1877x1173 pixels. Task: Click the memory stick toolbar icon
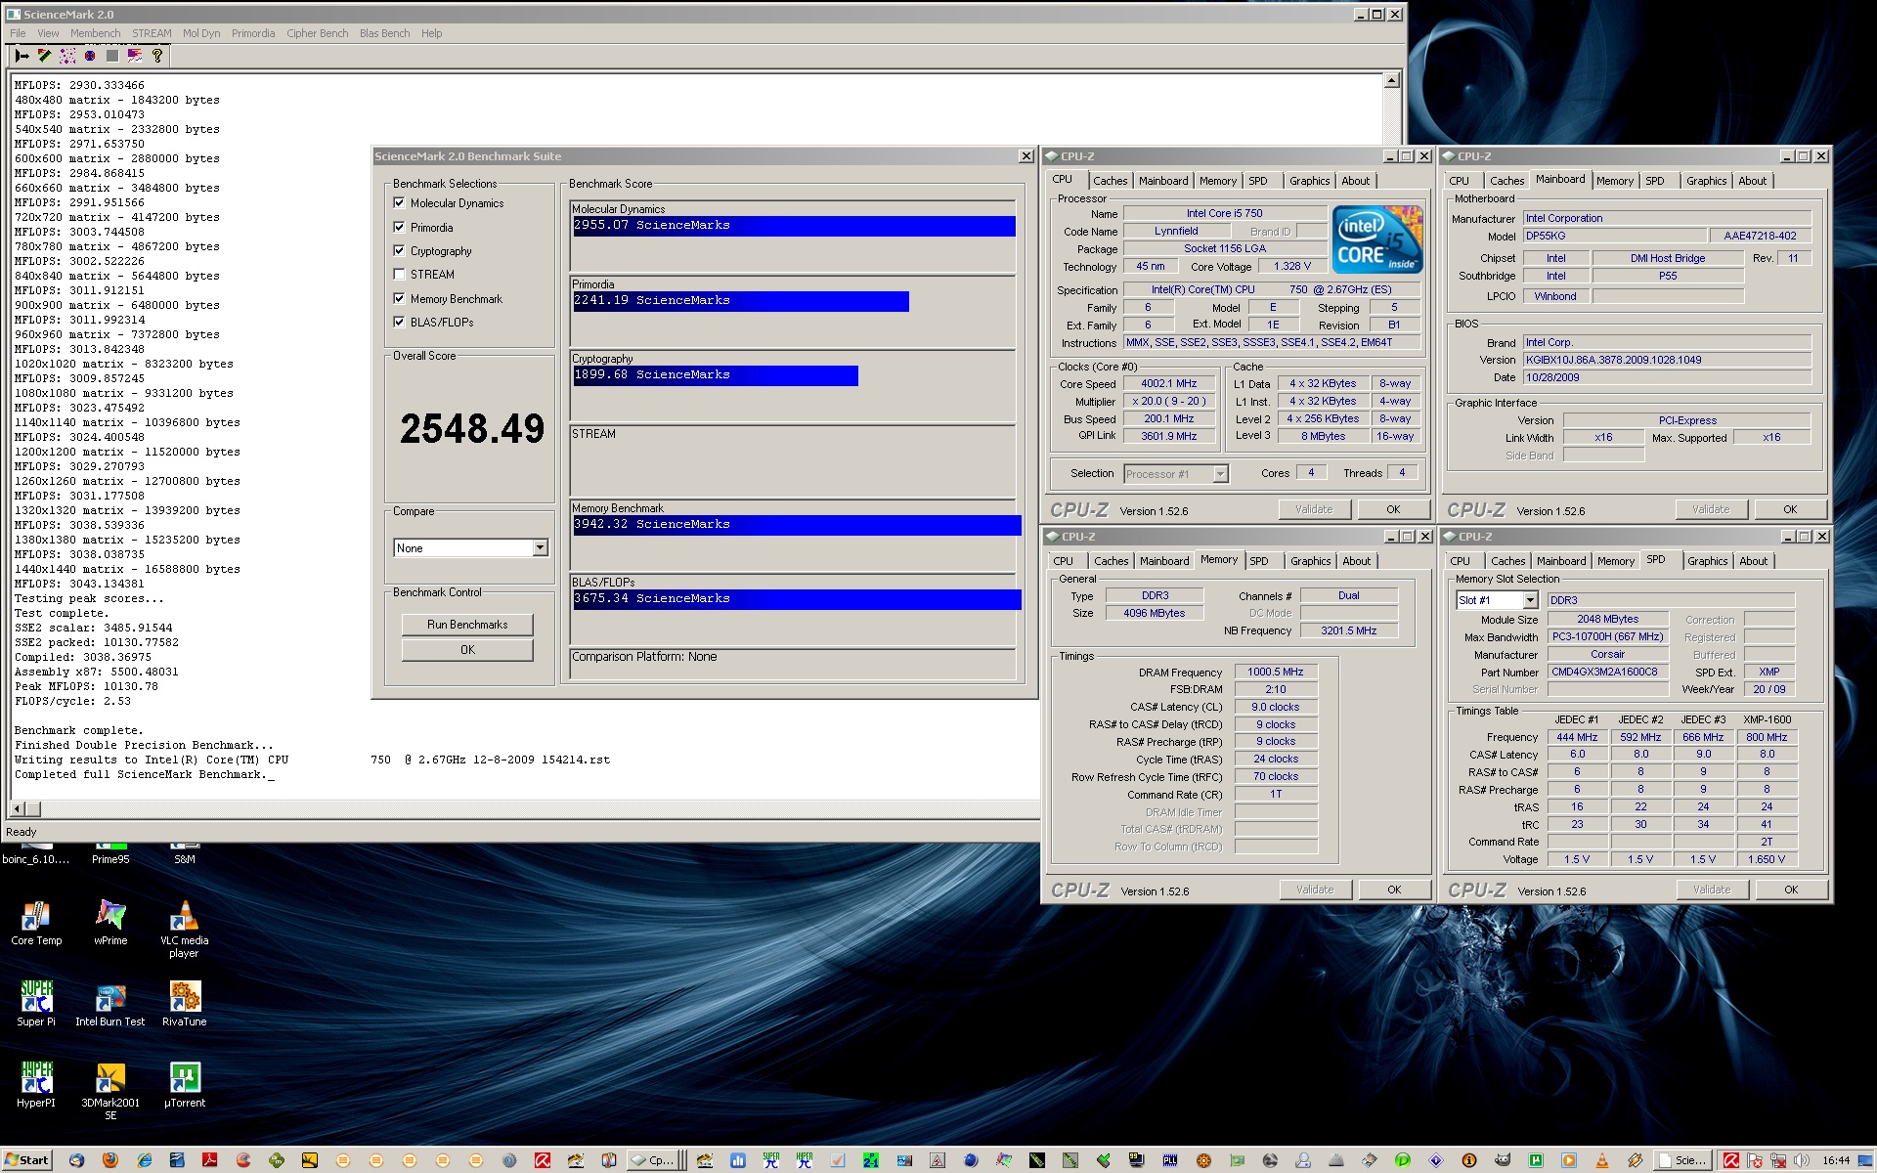[x=45, y=56]
